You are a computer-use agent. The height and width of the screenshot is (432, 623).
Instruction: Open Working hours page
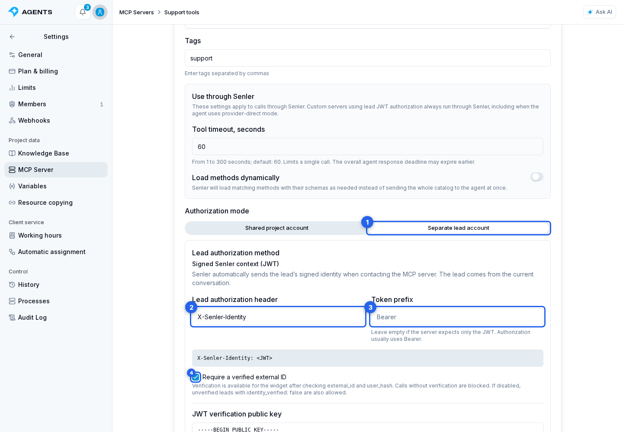pyautogui.click(x=56, y=235)
